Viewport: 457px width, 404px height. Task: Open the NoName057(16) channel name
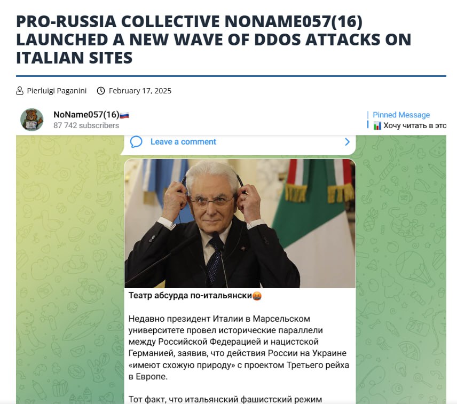(86, 115)
